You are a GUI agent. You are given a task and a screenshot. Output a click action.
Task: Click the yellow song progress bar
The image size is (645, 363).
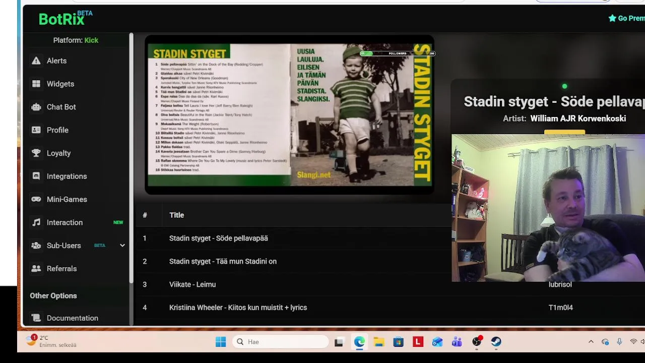pyautogui.click(x=564, y=132)
